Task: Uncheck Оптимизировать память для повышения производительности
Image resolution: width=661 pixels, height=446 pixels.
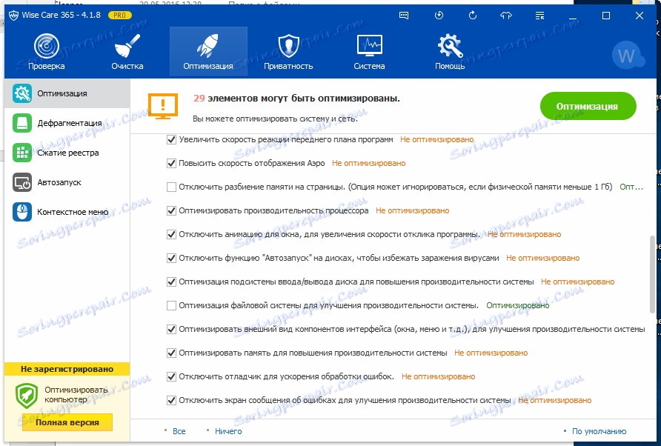Action: (171, 353)
